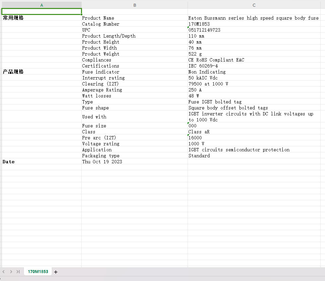Select the 50 kAIC Vdc cell
325x281 pixels.
tap(254, 78)
